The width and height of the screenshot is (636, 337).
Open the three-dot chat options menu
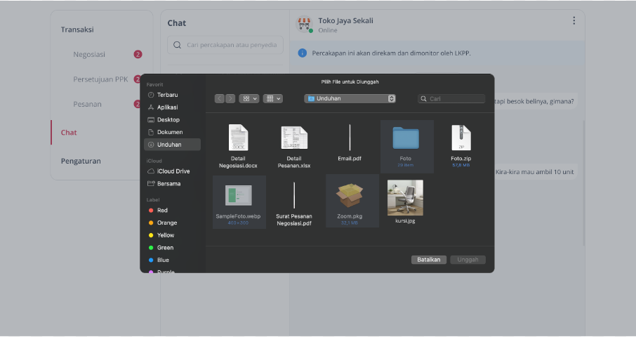pyautogui.click(x=574, y=20)
